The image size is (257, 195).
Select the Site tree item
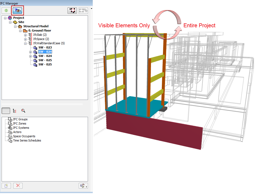tap(21, 22)
